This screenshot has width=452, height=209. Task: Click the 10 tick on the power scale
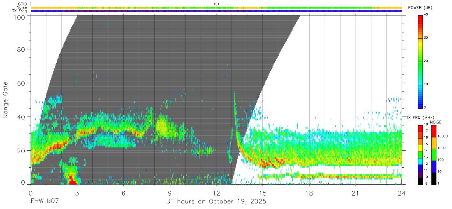pos(426,84)
